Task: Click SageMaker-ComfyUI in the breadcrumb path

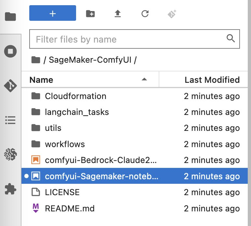Action: coord(90,60)
